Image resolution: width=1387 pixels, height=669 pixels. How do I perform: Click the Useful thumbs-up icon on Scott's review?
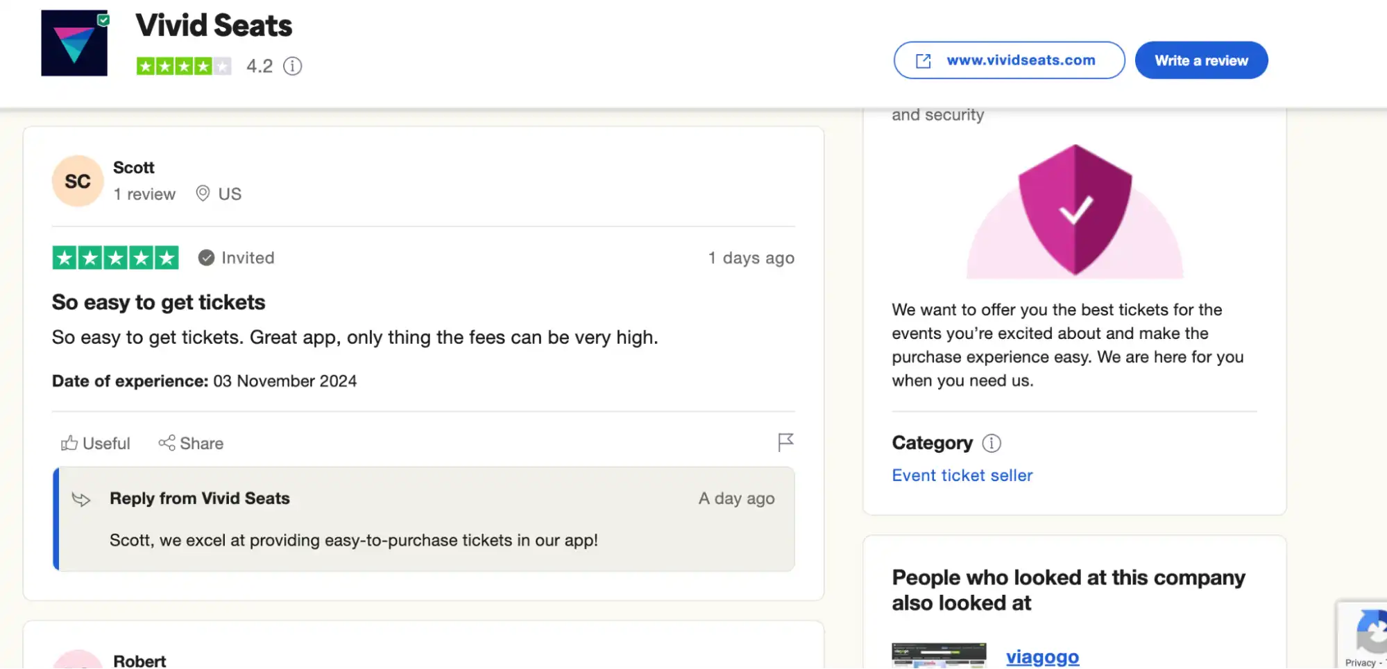(x=70, y=443)
